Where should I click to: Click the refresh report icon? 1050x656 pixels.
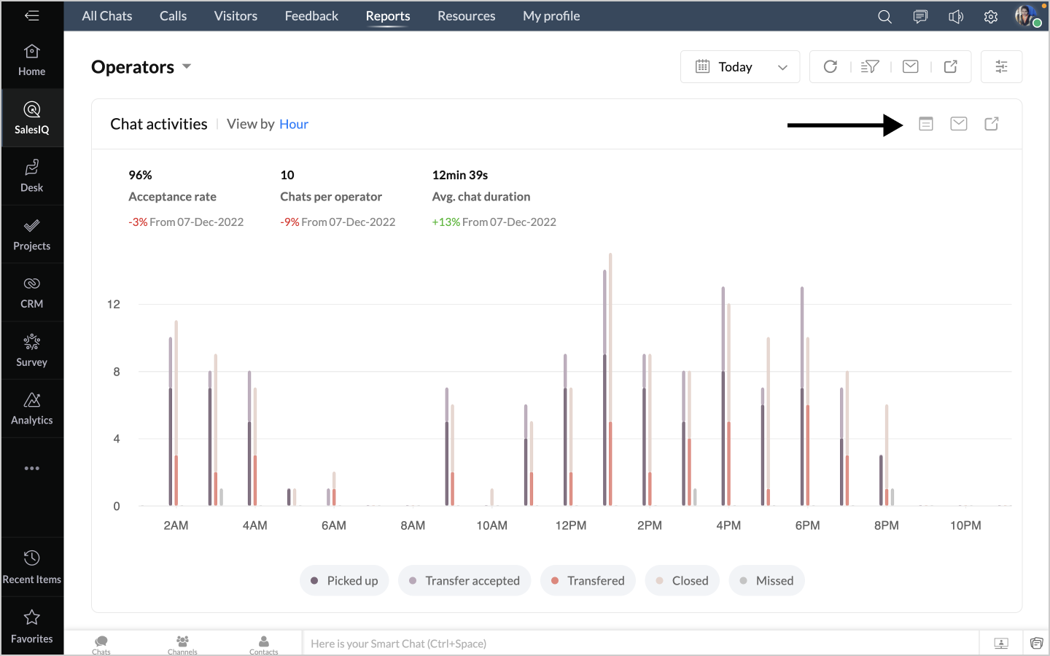pyautogui.click(x=830, y=67)
